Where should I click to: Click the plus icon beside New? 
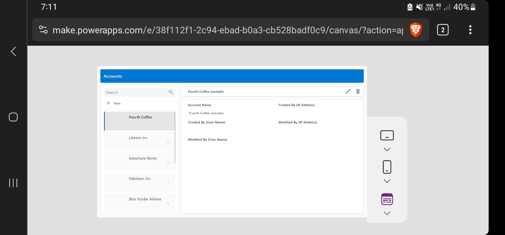click(108, 103)
